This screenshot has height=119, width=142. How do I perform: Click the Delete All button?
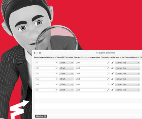click(x=41, y=116)
